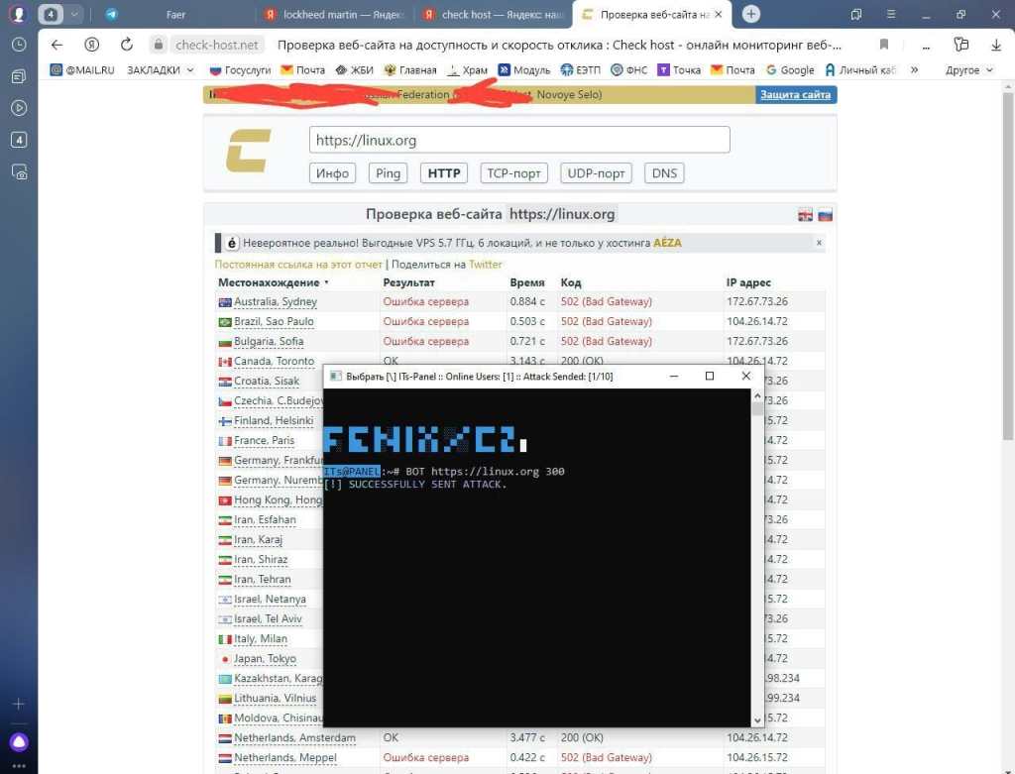Click the browser back arrow
The height and width of the screenshot is (774, 1015).
(x=56, y=45)
